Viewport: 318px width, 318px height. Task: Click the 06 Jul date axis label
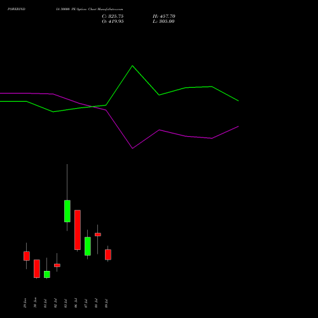click(76, 303)
